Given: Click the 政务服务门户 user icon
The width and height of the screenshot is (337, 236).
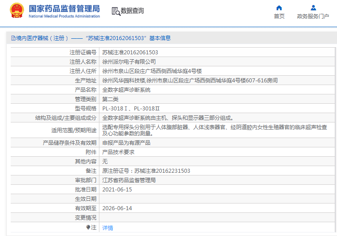Looking at the screenshot, I should (x=313, y=8).
